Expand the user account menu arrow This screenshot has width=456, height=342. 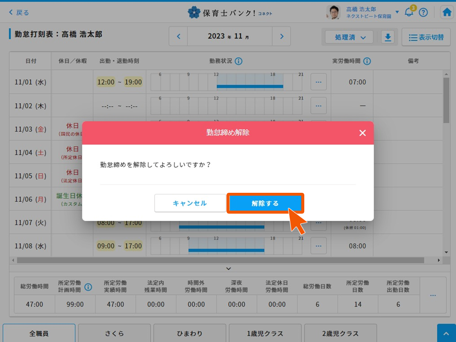pyautogui.click(x=397, y=12)
